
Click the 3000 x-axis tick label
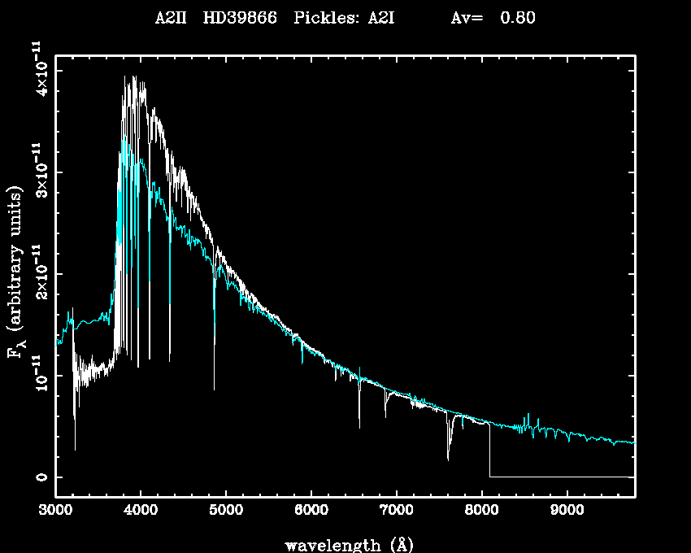tap(55, 512)
